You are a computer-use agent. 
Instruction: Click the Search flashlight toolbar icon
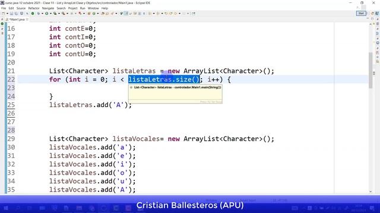[x=112, y=14]
